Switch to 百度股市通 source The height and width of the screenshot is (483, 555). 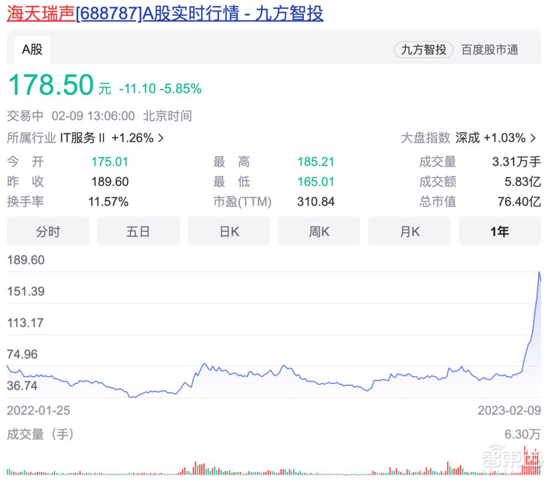[489, 50]
